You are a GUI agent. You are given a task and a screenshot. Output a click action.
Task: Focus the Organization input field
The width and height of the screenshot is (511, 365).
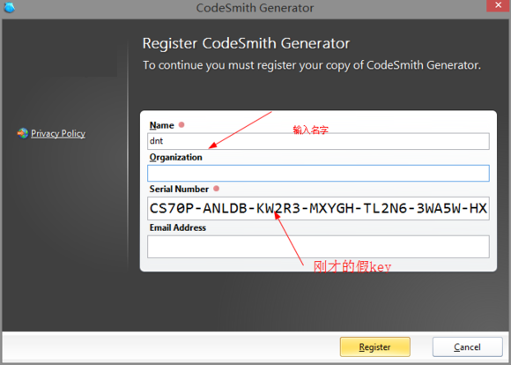point(318,173)
